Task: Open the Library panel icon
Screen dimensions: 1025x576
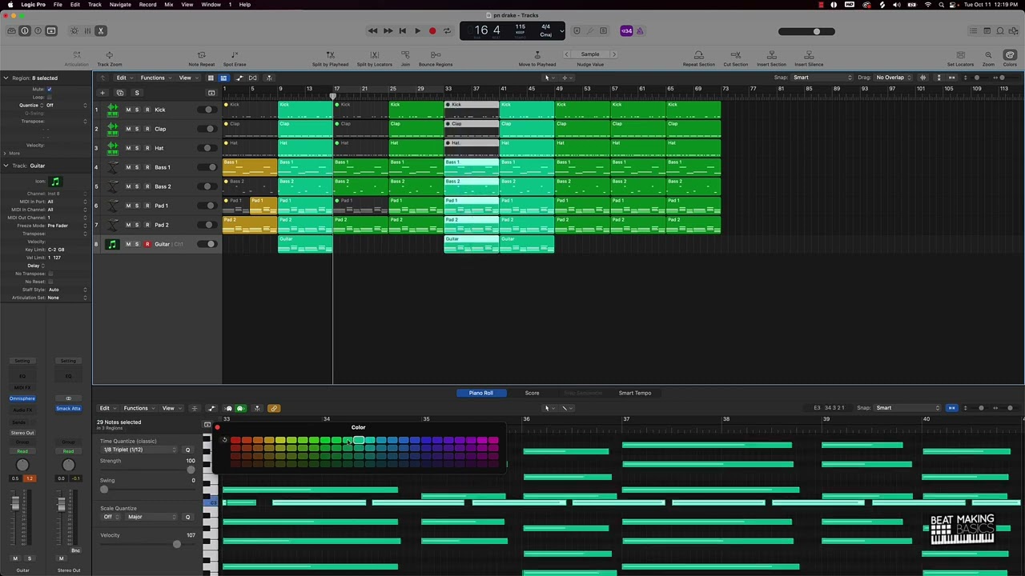Action: click(11, 31)
